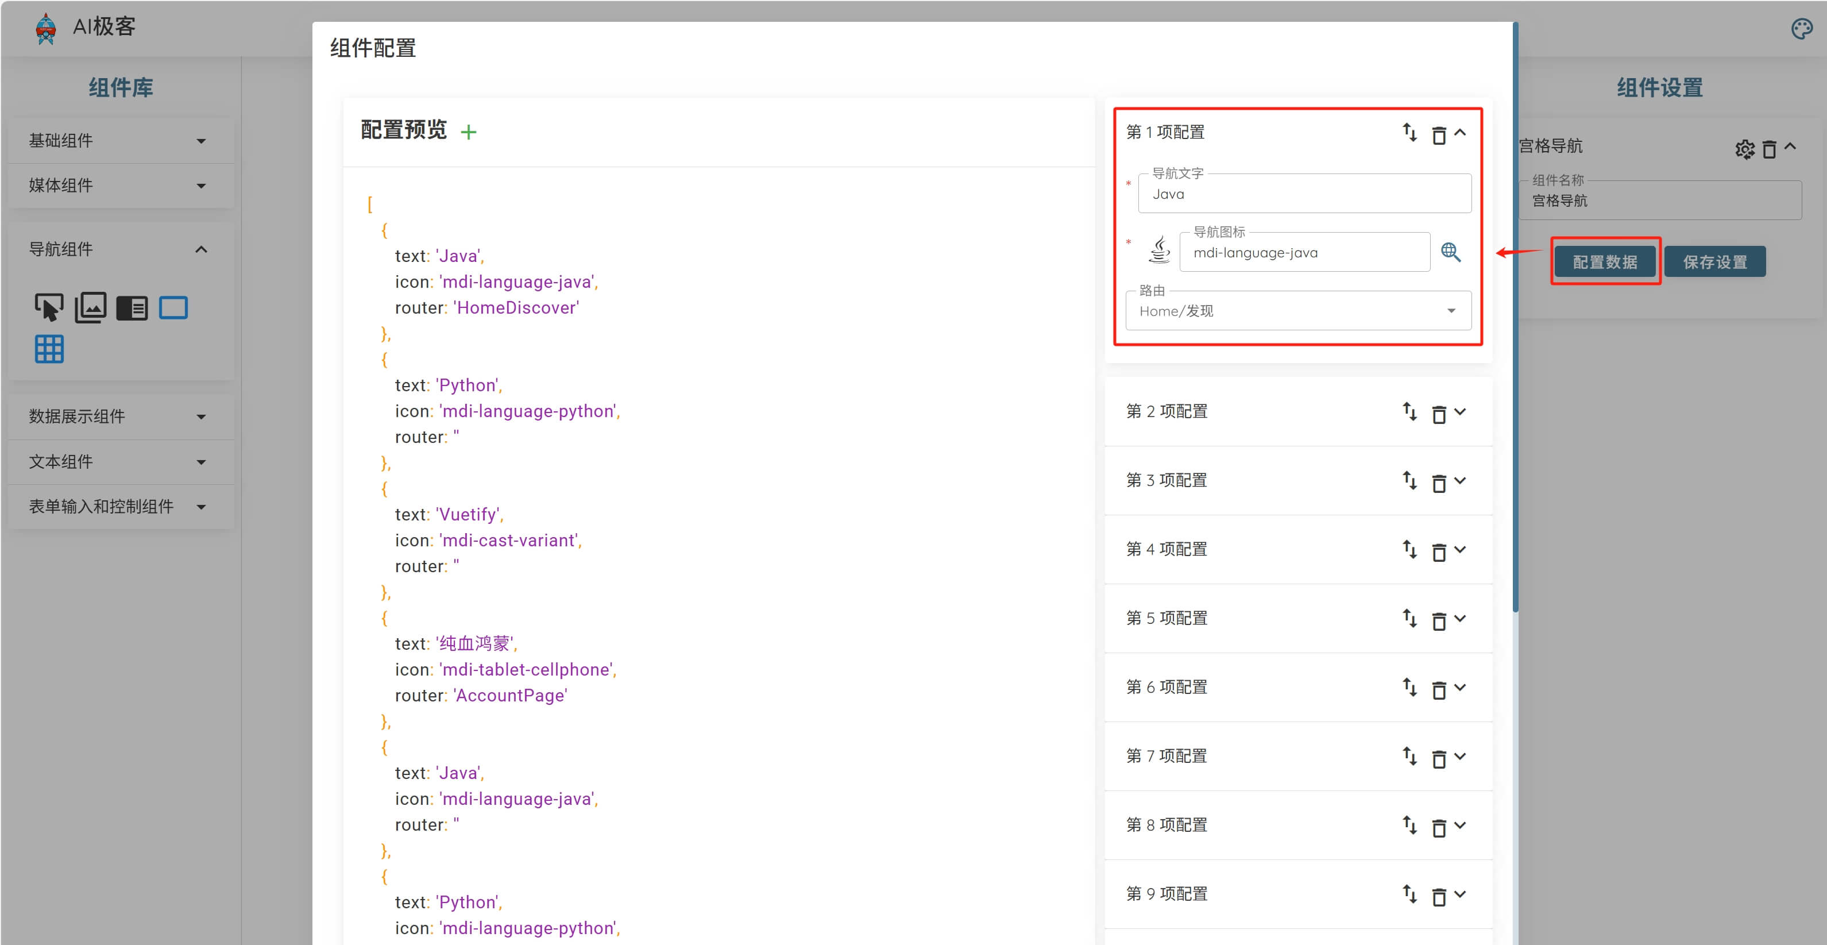Click the 保存设置 button
1827x945 pixels.
pyautogui.click(x=1714, y=262)
